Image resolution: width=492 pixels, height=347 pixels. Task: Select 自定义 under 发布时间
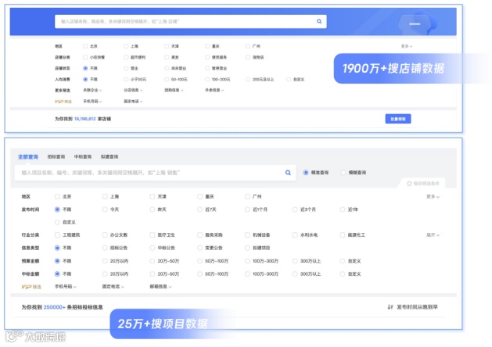[x=57, y=222]
